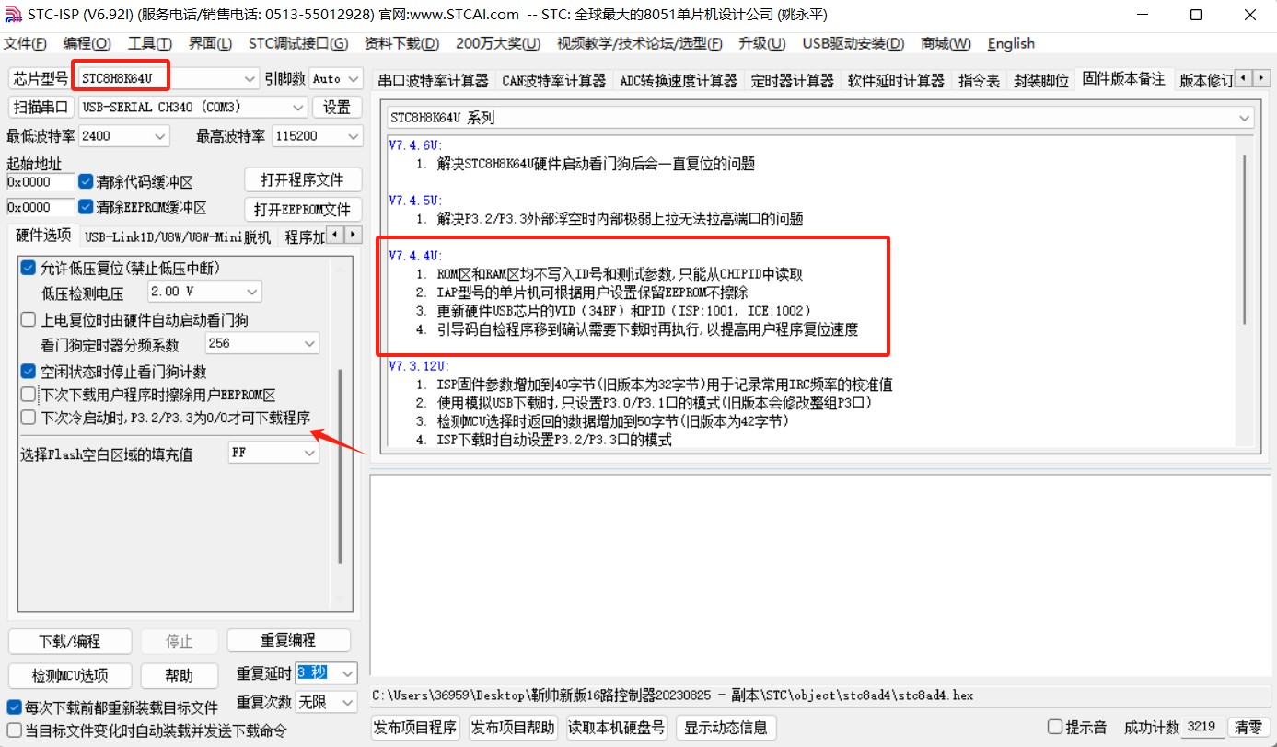This screenshot has height=747, width=1277.
Task: Switch to CAN波特率计算器 tab
Action: (x=554, y=80)
